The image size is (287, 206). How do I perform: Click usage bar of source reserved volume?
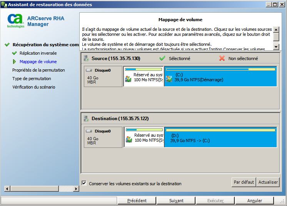click(x=143, y=69)
